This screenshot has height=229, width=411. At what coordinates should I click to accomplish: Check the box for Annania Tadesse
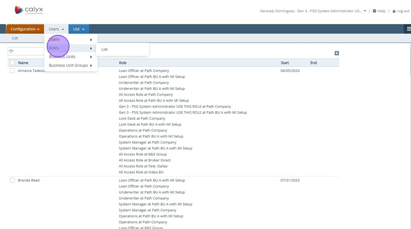coord(12,71)
